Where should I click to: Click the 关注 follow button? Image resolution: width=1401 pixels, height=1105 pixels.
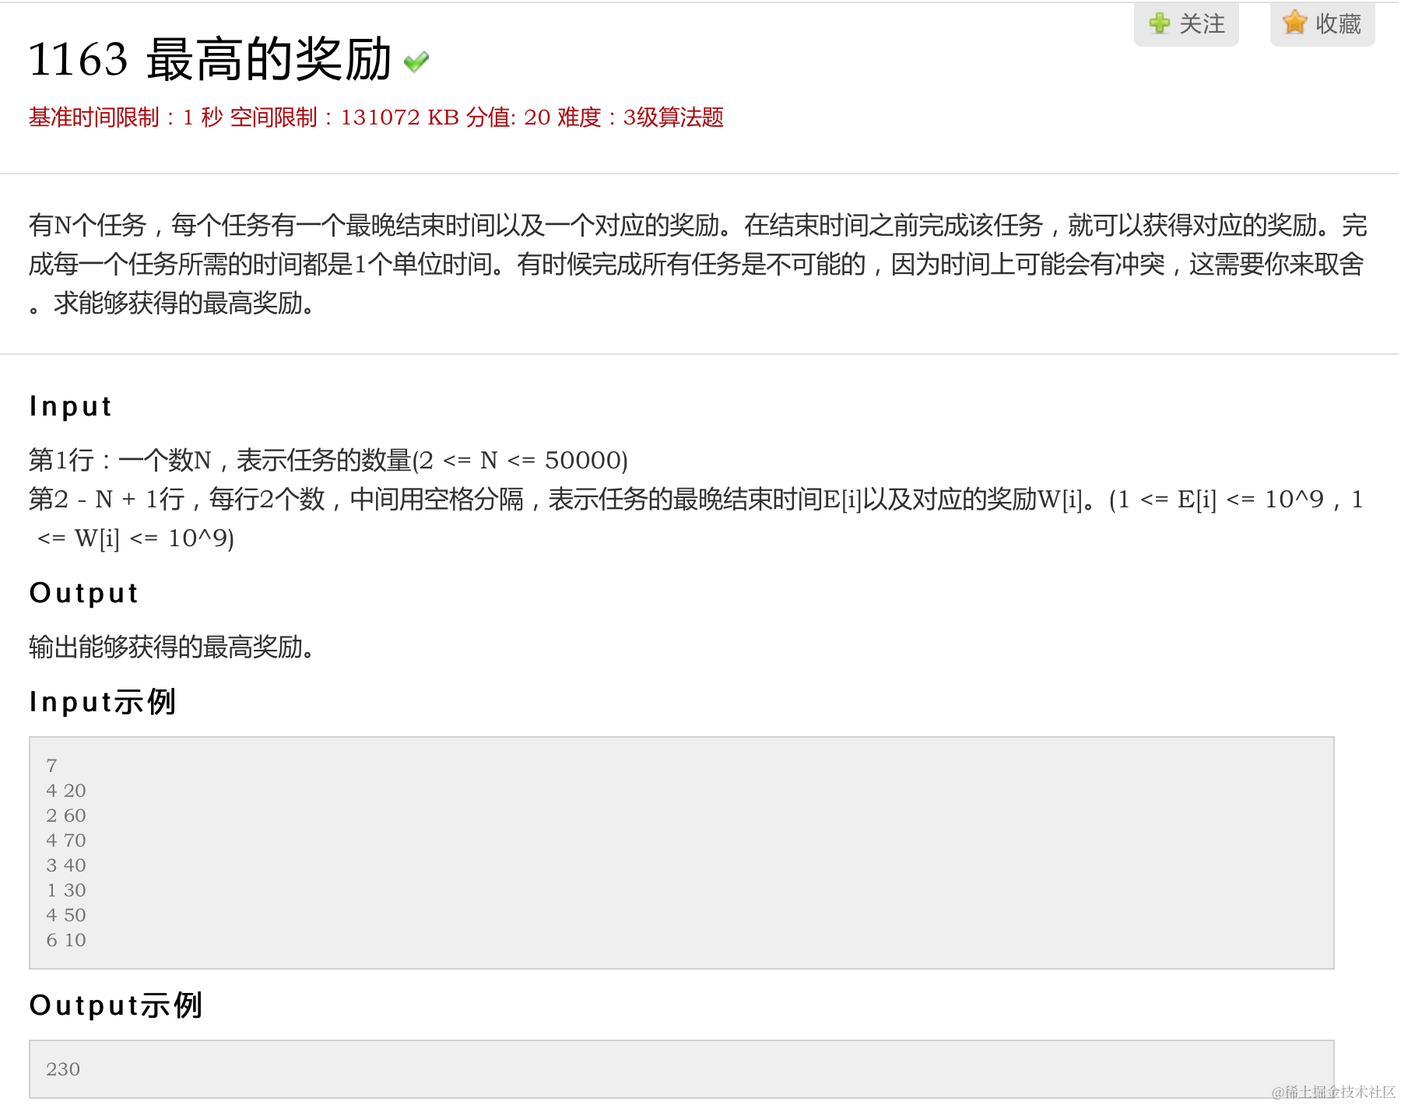pyautogui.click(x=1186, y=23)
